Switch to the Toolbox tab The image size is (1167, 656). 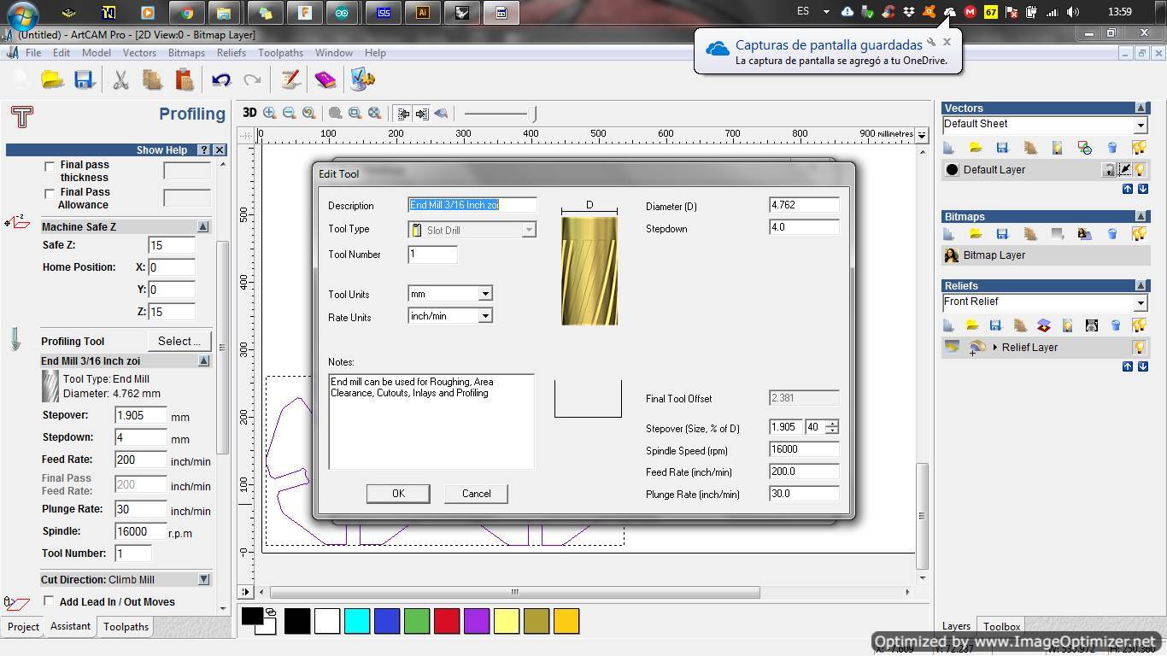coord(1001,626)
